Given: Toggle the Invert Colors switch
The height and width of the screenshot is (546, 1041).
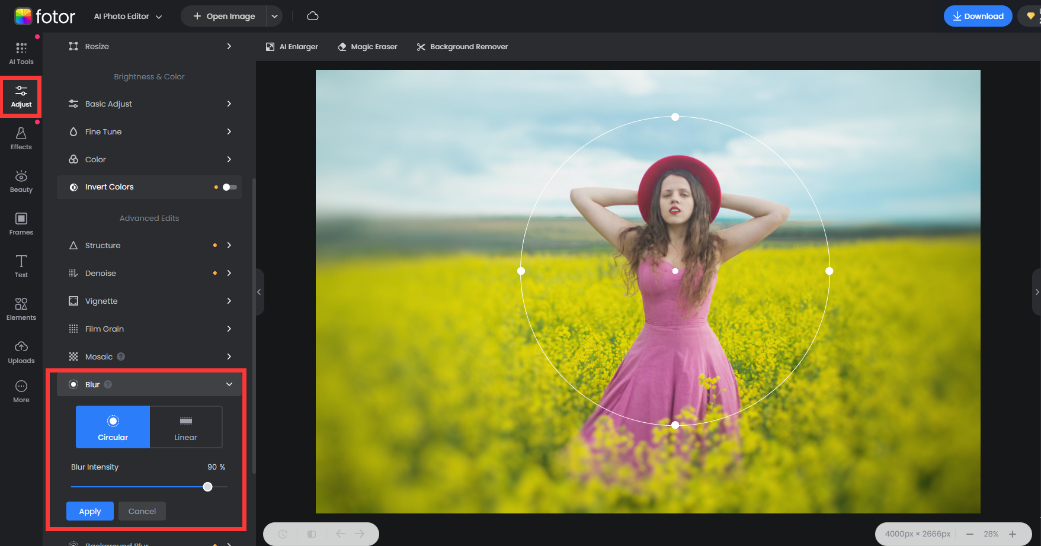Looking at the screenshot, I should click(229, 187).
